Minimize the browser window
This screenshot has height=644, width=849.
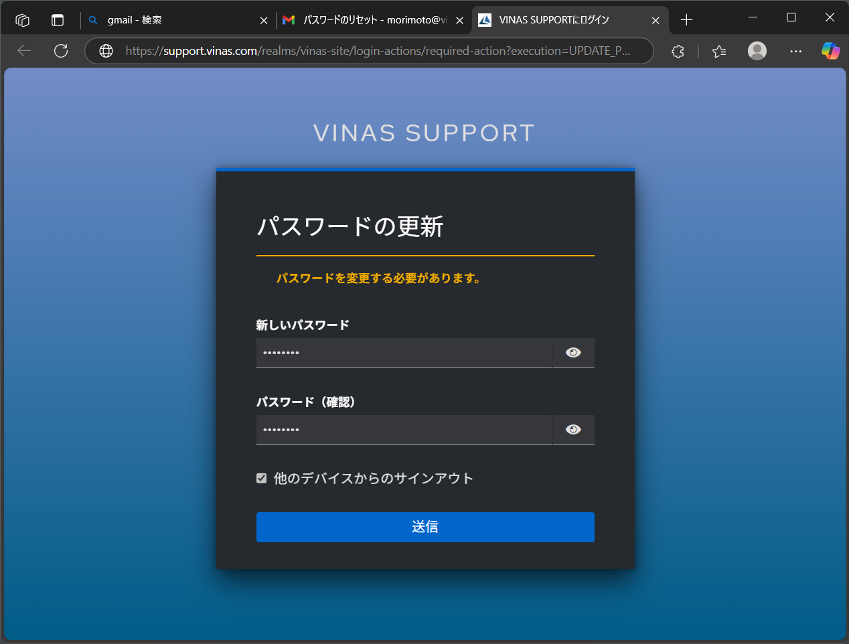click(753, 17)
